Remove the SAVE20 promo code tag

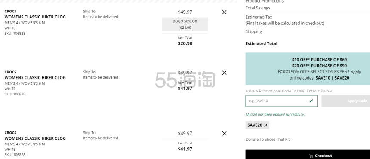(266, 125)
